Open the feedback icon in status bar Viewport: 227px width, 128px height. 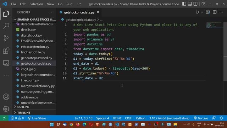click(x=214, y=118)
